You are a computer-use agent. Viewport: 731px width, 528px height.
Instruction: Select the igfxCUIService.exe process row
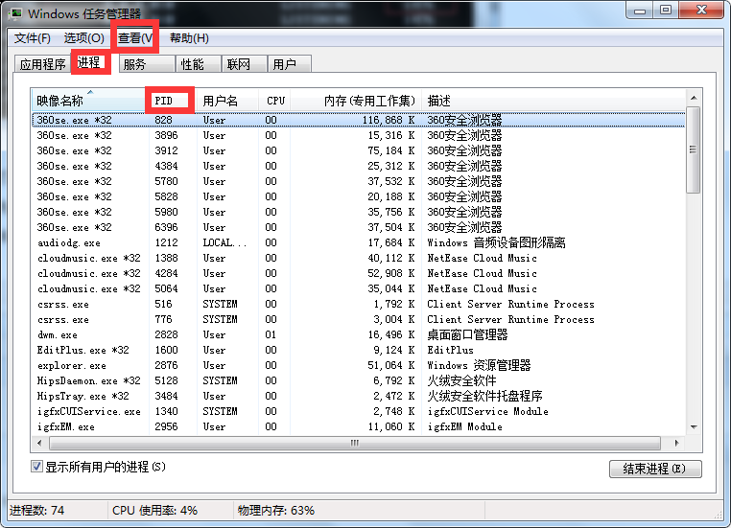(x=359, y=412)
